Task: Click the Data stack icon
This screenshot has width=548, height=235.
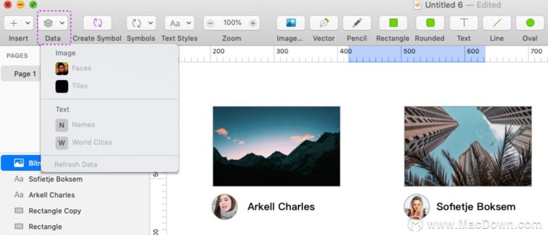Action: [x=48, y=23]
